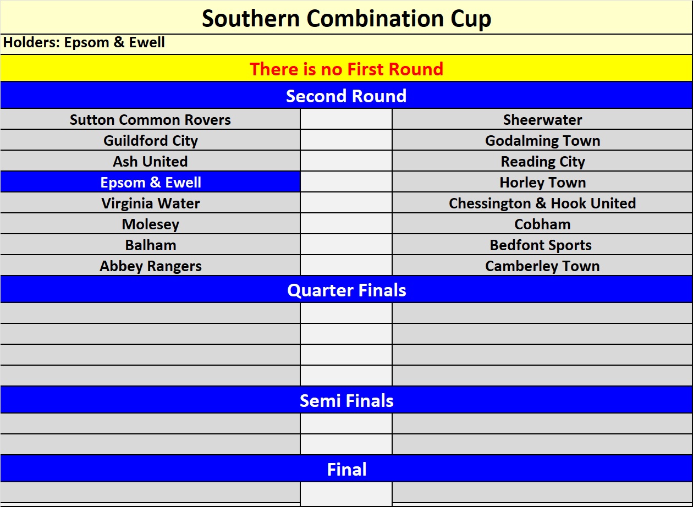Click the highlighted Epsom & Ewell fixture cell

click(150, 183)
